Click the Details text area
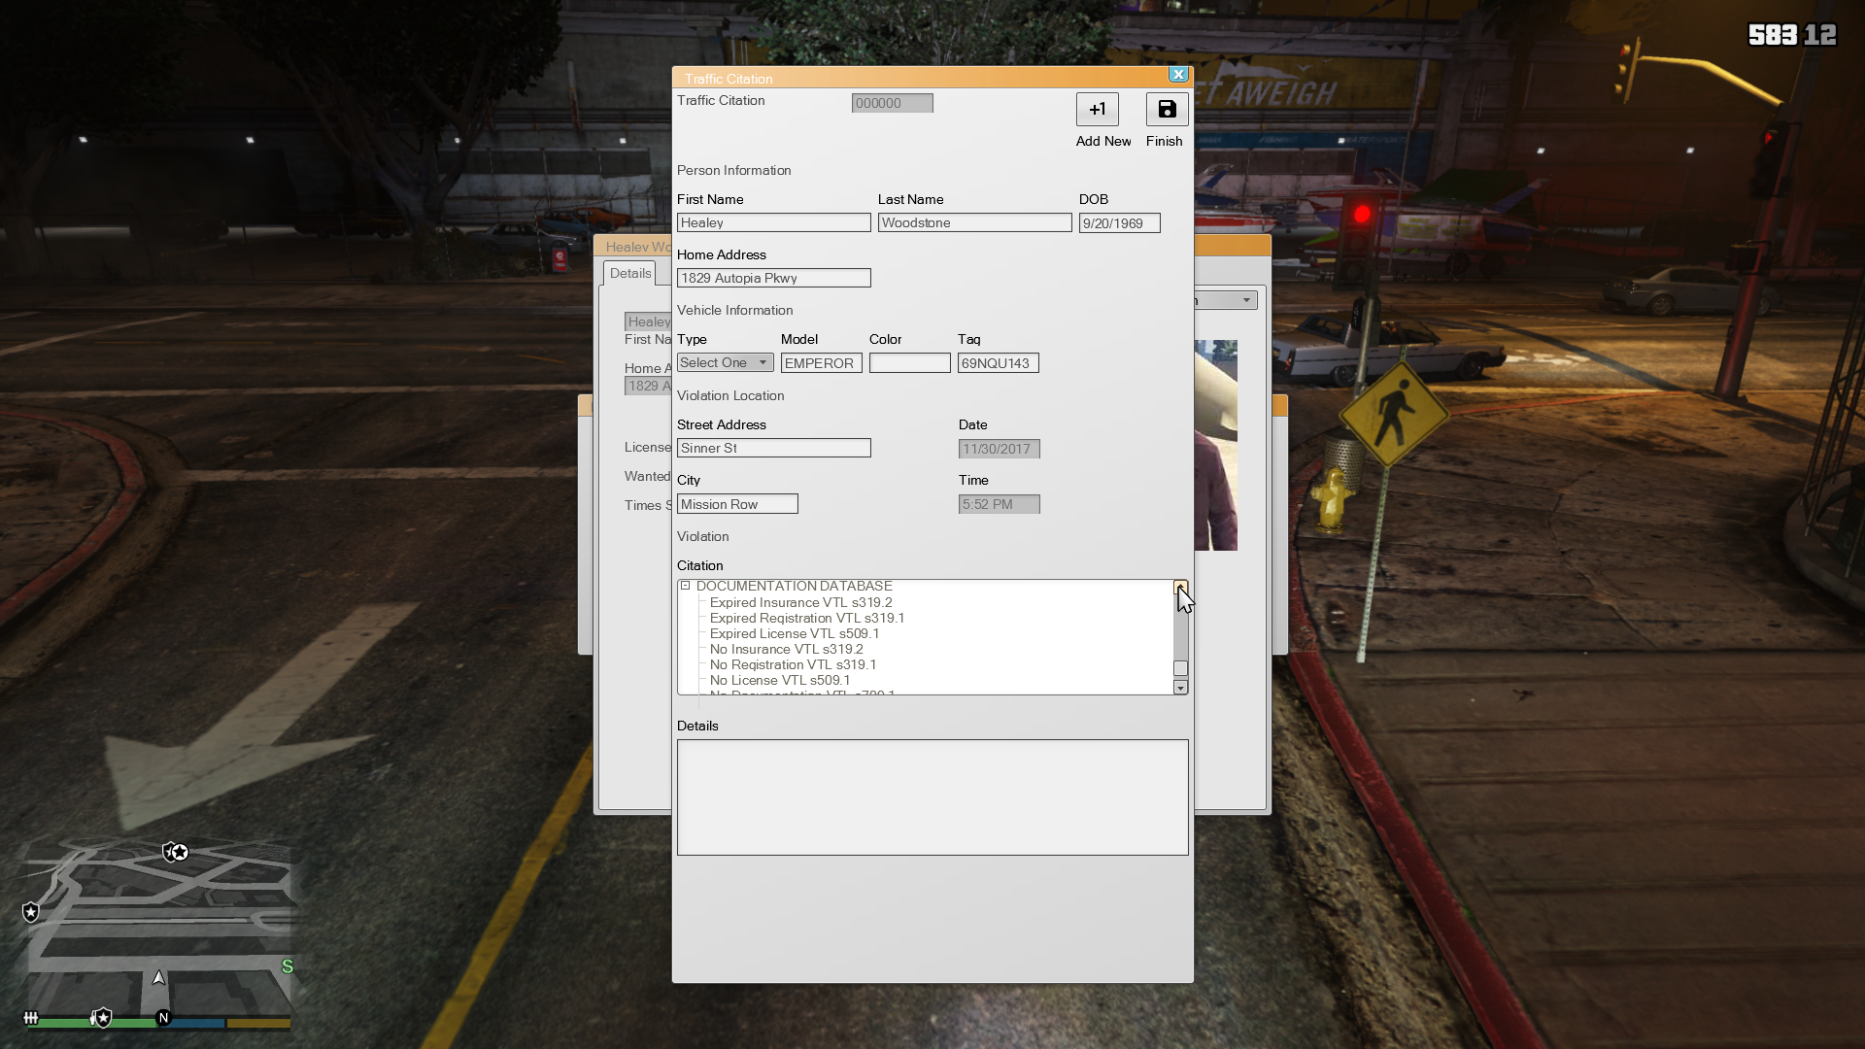The height and width of the screenshot is (1049, 1865). (932, 797)
